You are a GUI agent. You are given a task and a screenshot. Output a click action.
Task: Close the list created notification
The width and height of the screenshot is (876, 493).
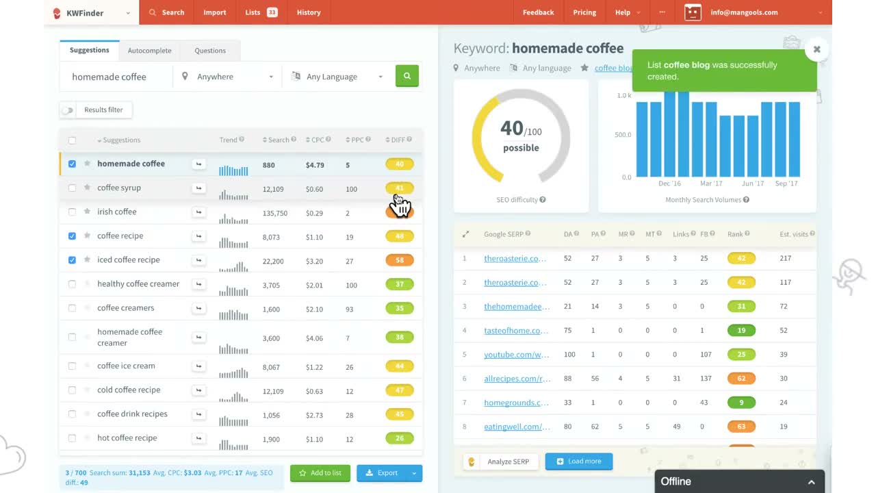[816, 49]
